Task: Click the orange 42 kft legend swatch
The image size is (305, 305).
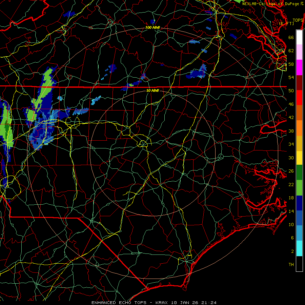Action: [299, 128]
